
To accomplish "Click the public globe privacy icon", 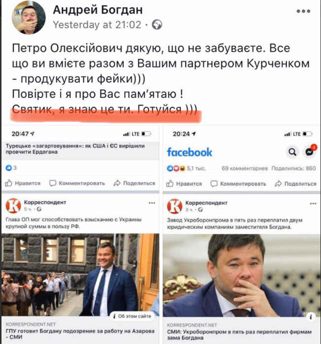I will pos(157,25).
